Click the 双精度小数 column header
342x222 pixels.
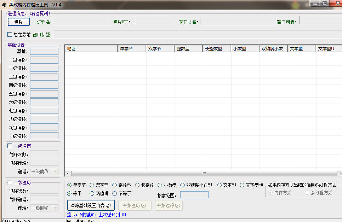[274, 48]
